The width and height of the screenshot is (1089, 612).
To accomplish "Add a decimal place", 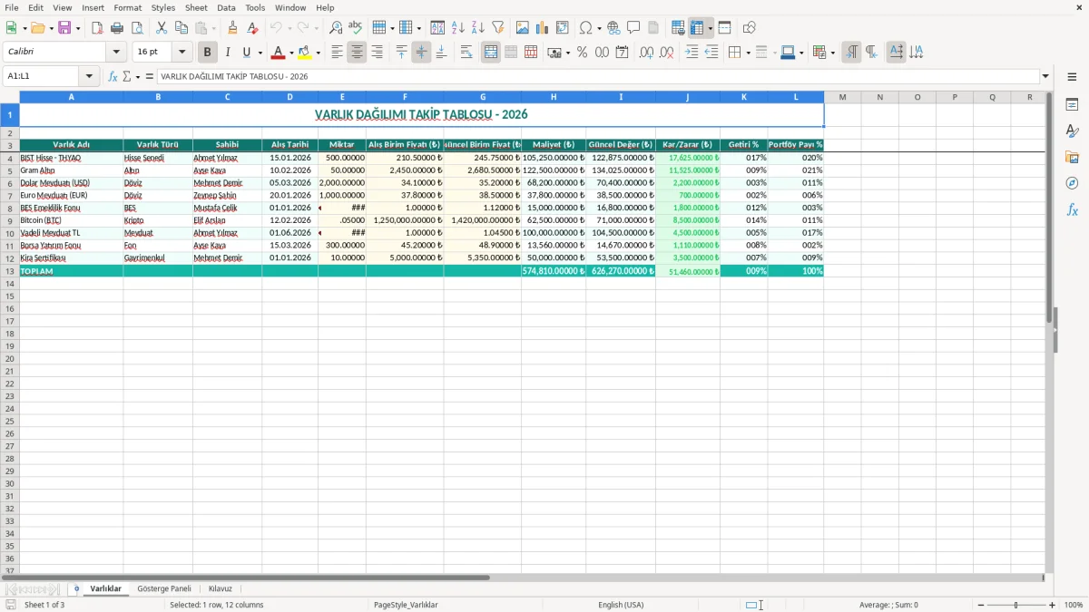I will click(646, 53).
